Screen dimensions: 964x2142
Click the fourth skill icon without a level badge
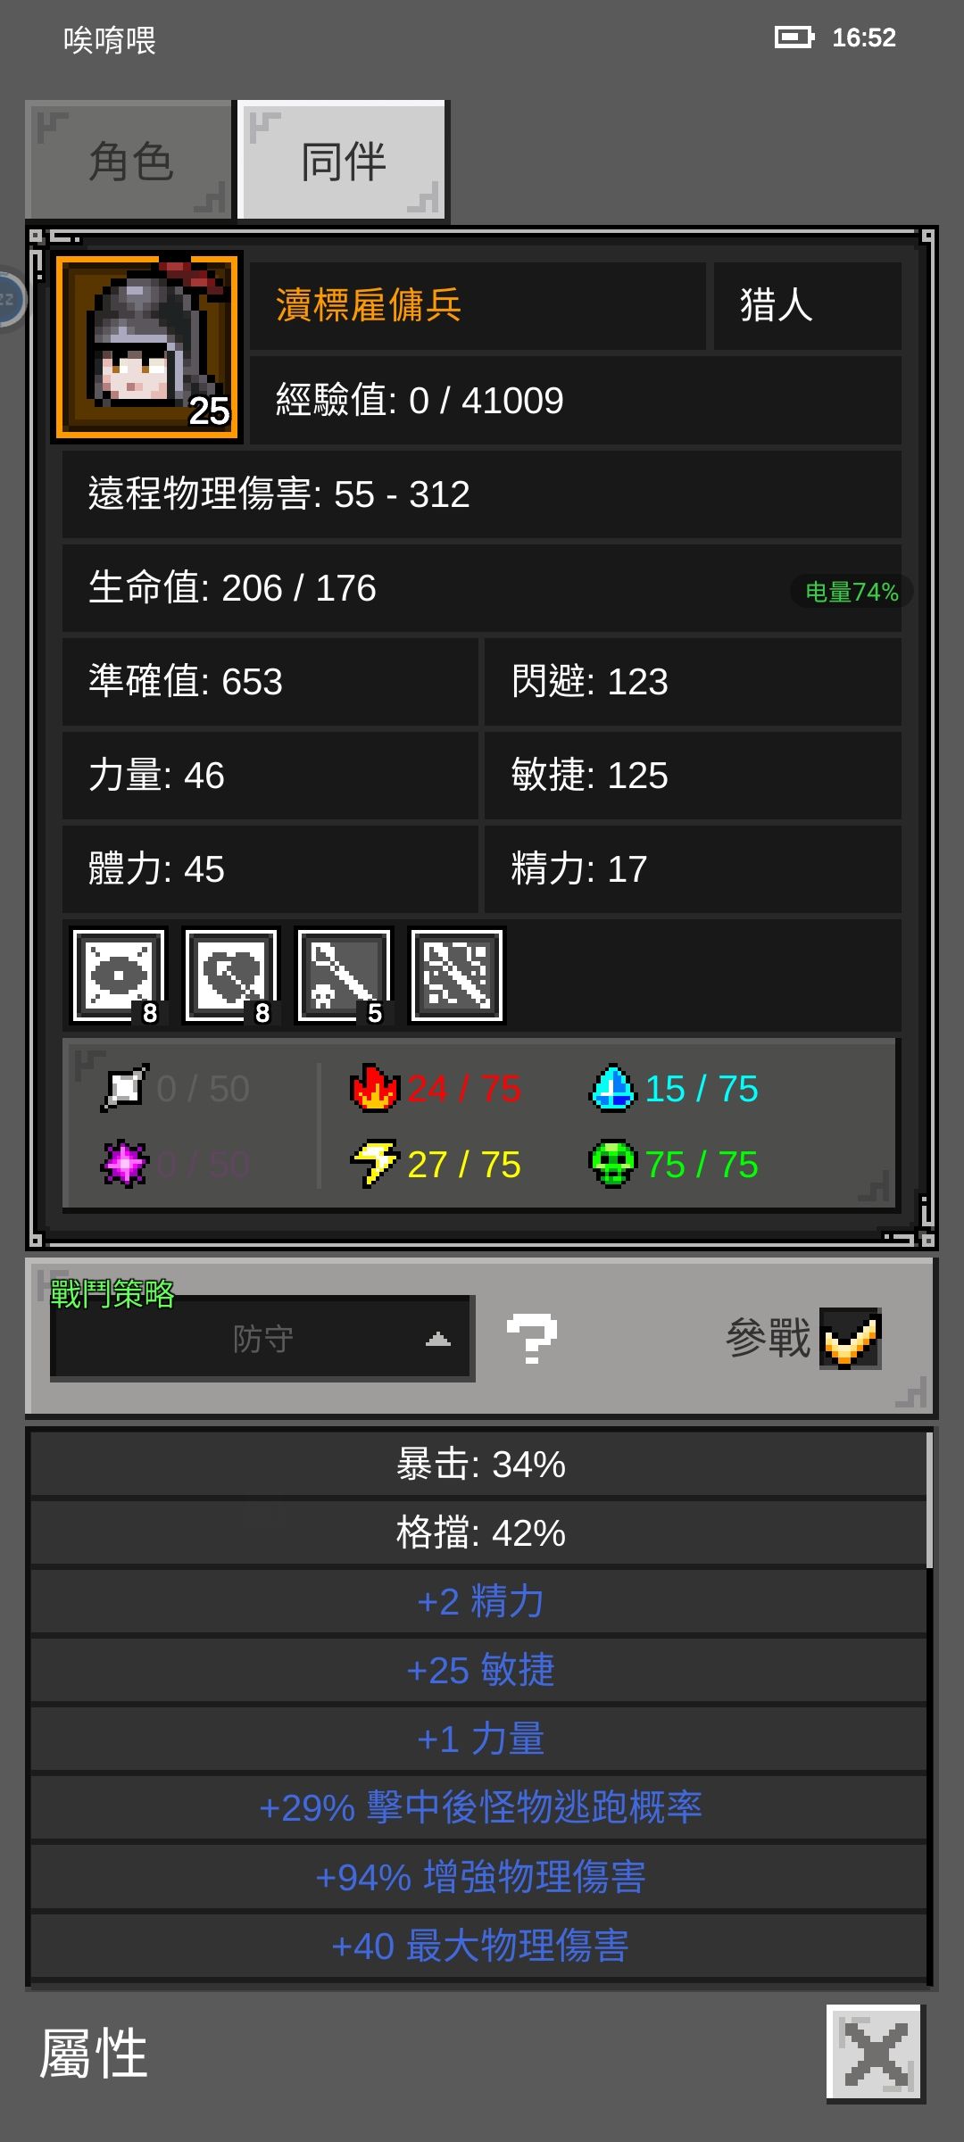click(x=456, y=976)
